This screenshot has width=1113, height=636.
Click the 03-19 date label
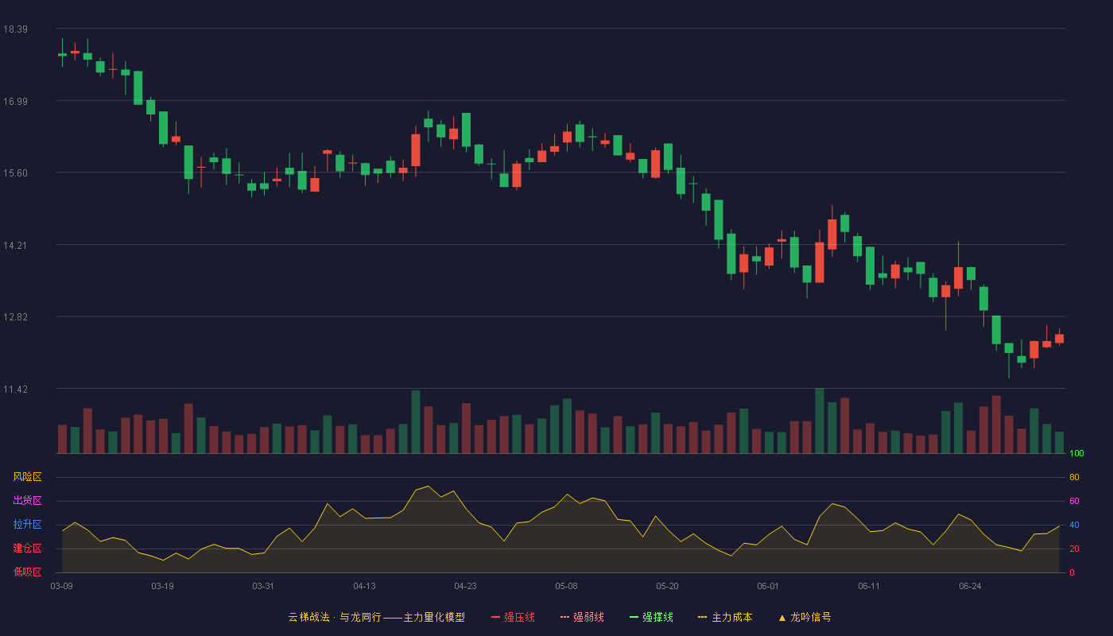pyautogui.click(x=162, y=586)
